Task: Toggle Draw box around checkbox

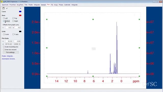Action: [x=4, y=50]
